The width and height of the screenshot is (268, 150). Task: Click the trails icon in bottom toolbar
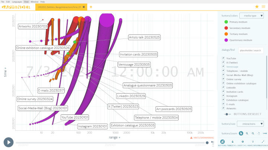(222, 141)
